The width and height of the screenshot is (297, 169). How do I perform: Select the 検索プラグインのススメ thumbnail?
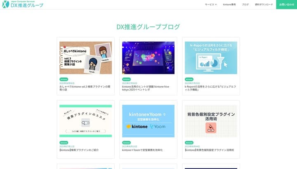[85, 121]
